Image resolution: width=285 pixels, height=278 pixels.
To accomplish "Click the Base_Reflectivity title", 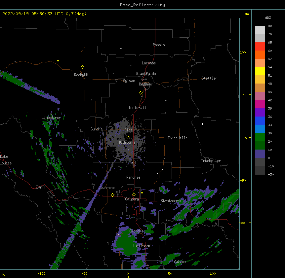I will pyautogui.click(x=142, y=5).
